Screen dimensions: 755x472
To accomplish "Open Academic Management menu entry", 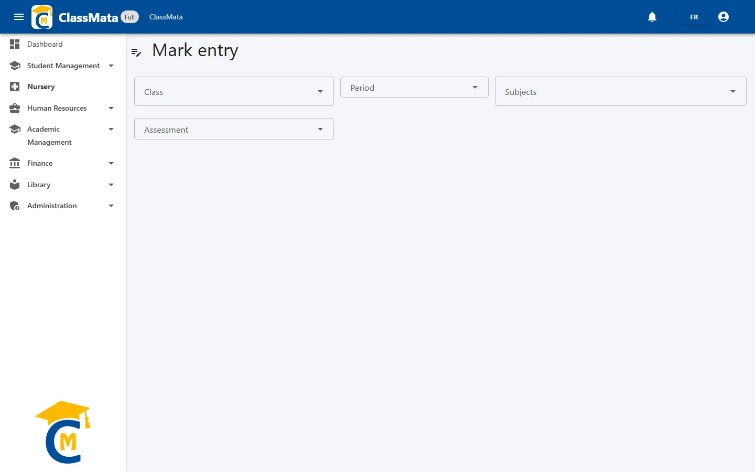I will [63, 135].
